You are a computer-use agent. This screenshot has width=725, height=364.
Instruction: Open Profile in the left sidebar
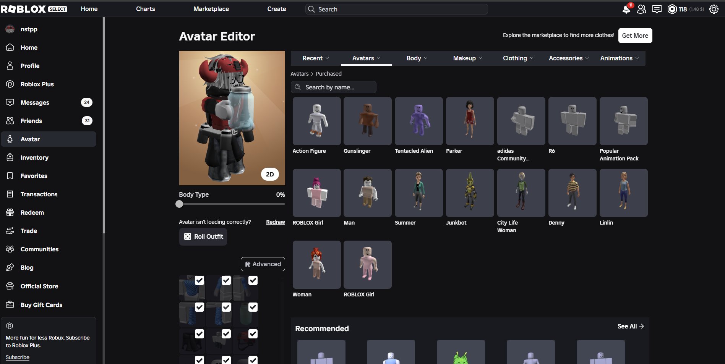(49, 66)
